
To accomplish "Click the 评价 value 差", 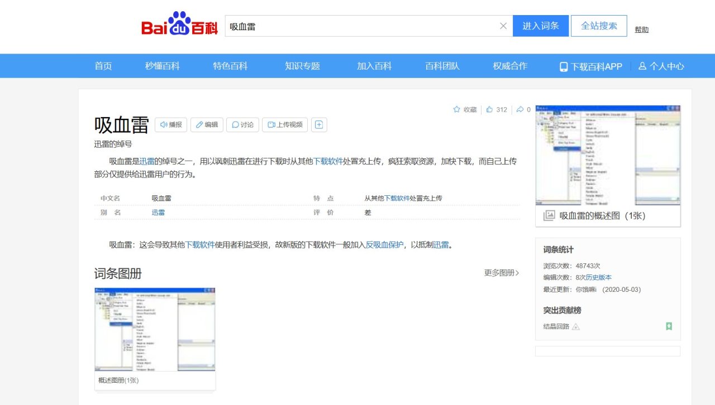I will click(x=368, y=213).
